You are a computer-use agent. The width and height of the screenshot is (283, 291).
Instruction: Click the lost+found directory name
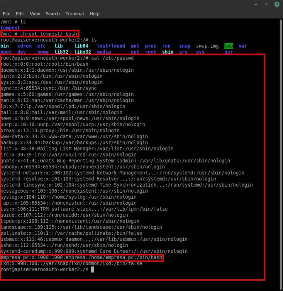(x=111, y=46)
